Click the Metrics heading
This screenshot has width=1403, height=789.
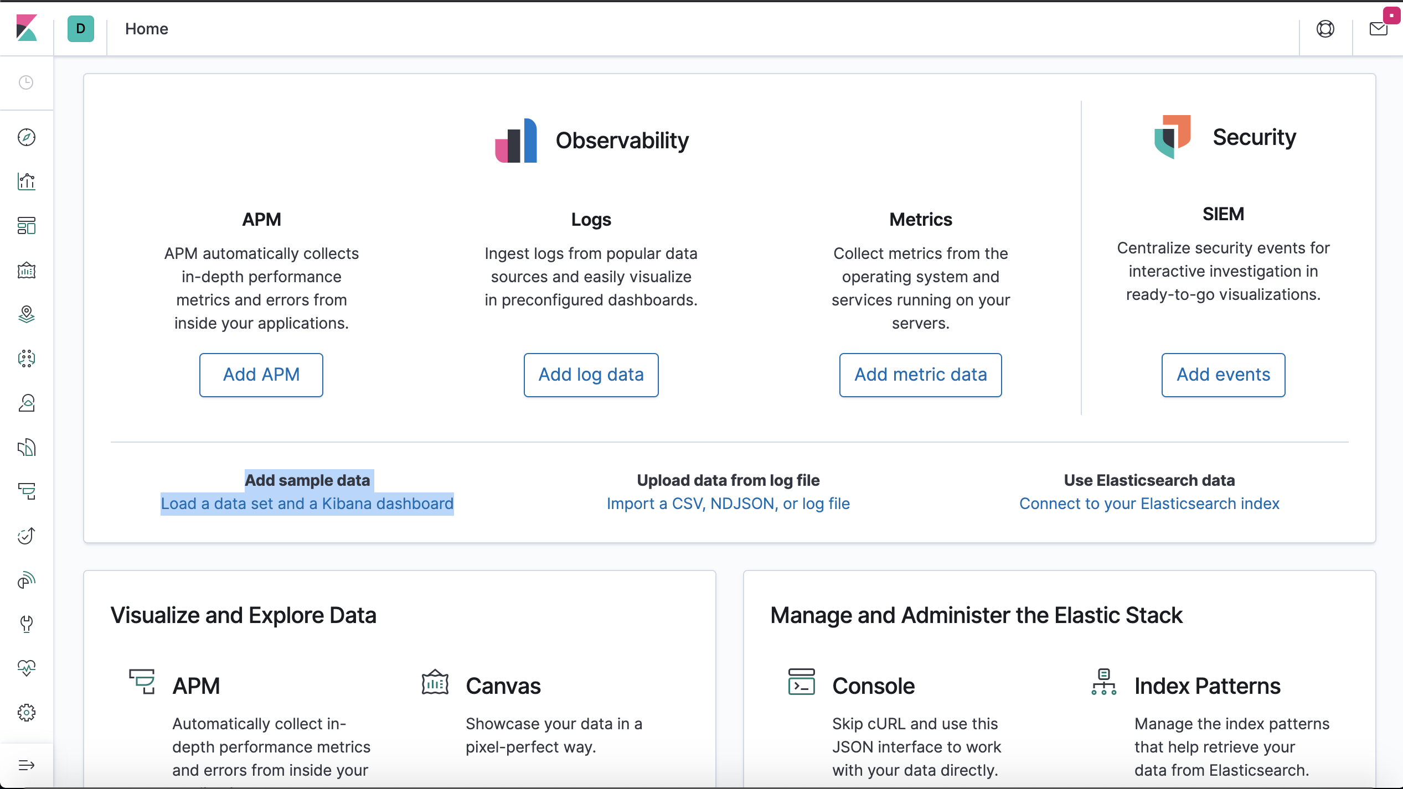click(x=921, y=220)
